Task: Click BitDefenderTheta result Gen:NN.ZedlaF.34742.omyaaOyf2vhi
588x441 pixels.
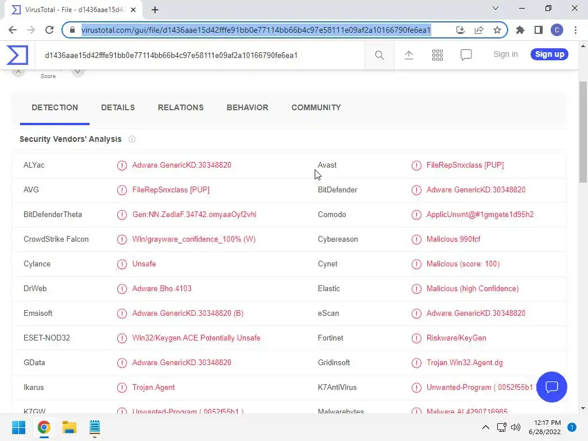Action: point(194,215)
